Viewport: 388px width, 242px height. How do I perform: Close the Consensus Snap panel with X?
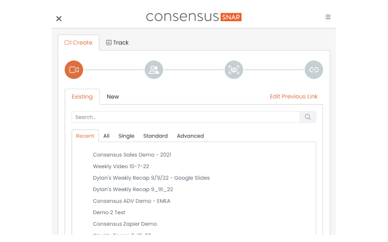pyautogui.click(x=59, y=19)
